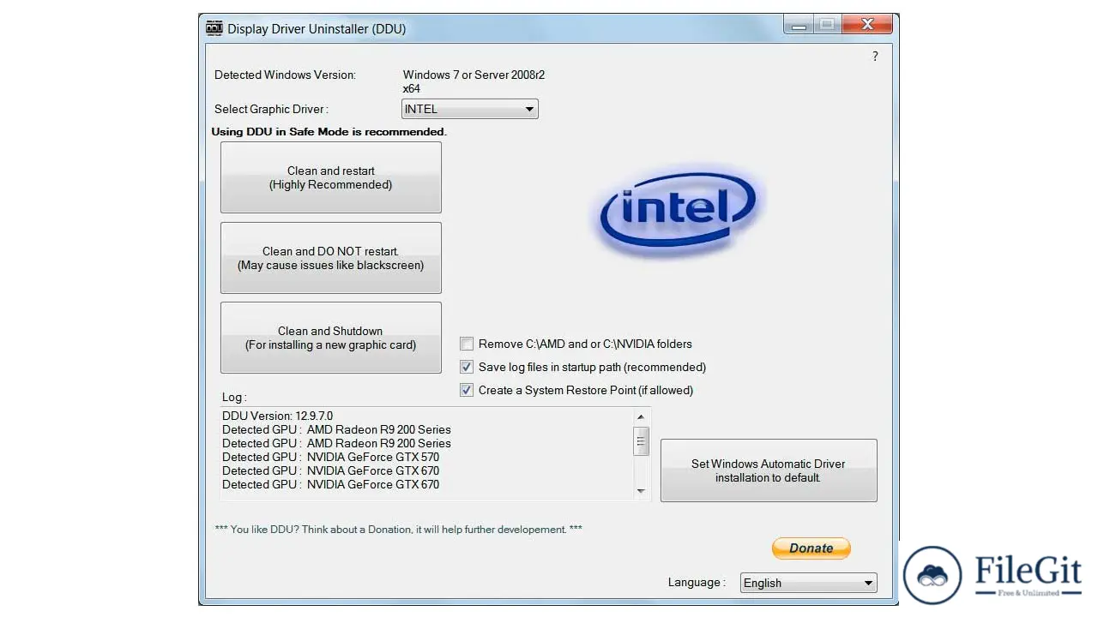Click Set Windows Automatic Driver installation button
Screen dimensions: 1098x617
(x=769, y=470)
